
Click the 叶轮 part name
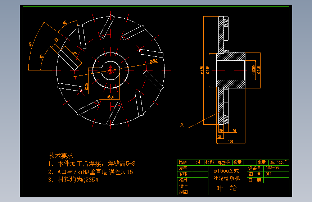[x=226, y=188]
